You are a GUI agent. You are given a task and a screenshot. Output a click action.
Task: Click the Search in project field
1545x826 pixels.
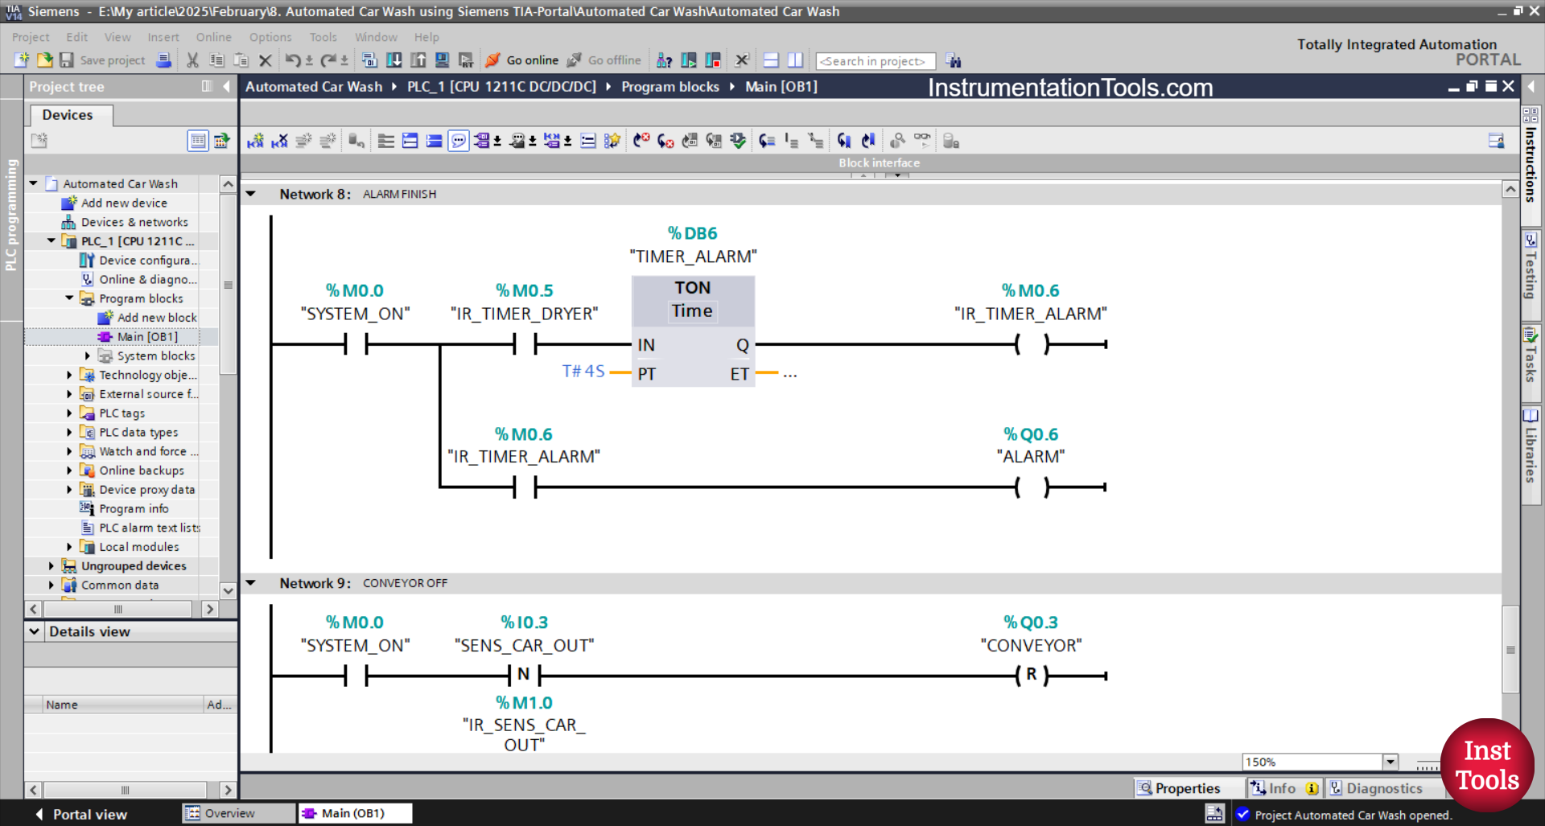[x=875, y=60]
